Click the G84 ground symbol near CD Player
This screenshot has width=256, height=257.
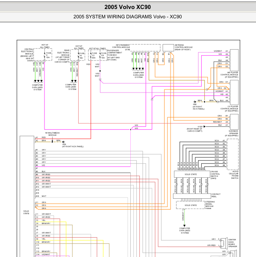point(194,102)
